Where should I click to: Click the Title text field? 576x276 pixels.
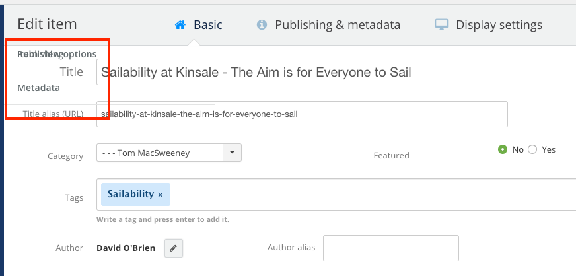(336, 72)
